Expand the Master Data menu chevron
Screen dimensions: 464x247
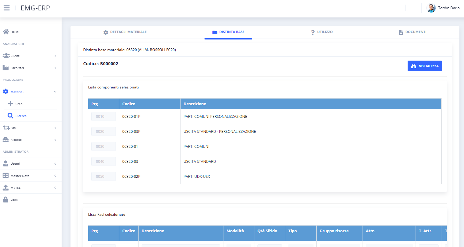pos(55,176)
